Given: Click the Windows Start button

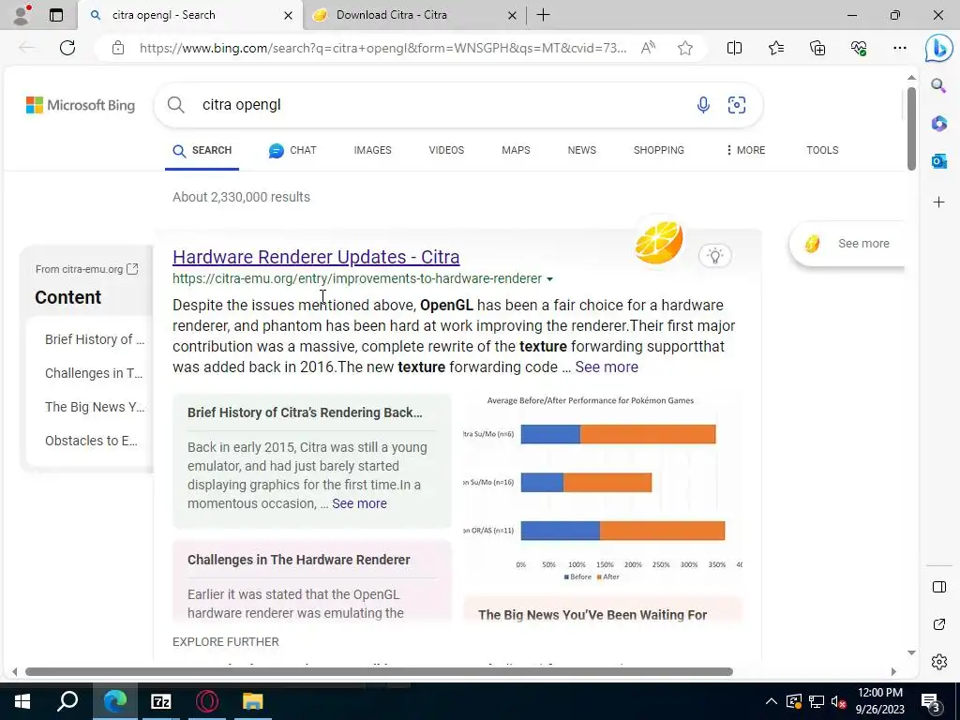Looking at the screenshot, I should click(x=22, y=701).
